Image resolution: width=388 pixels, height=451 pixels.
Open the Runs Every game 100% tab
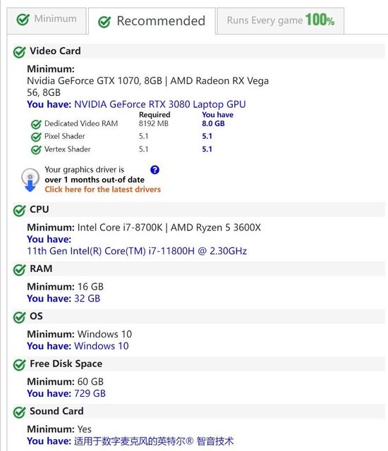tap(280, 20)
